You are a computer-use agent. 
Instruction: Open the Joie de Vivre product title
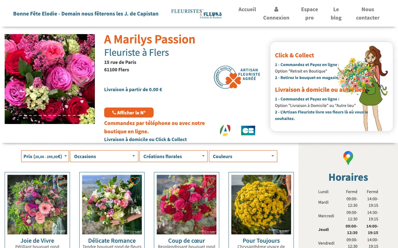pyautogui.click(x=37, y=241)
